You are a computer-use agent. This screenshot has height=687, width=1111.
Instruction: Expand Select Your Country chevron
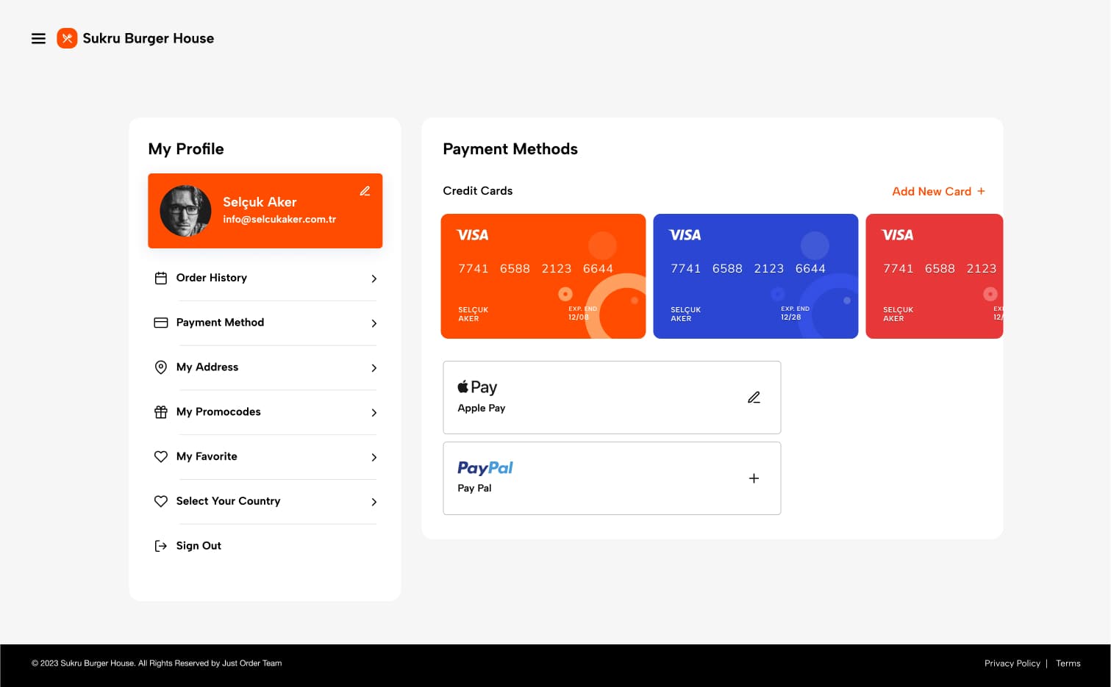(374, 502)
